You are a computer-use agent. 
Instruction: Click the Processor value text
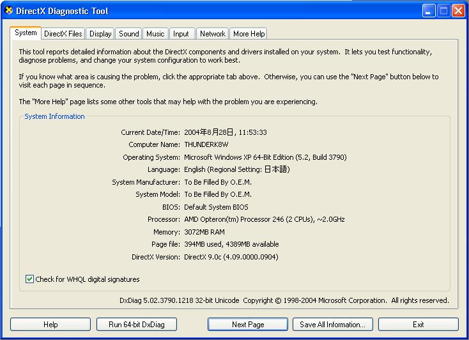[264, 219]
